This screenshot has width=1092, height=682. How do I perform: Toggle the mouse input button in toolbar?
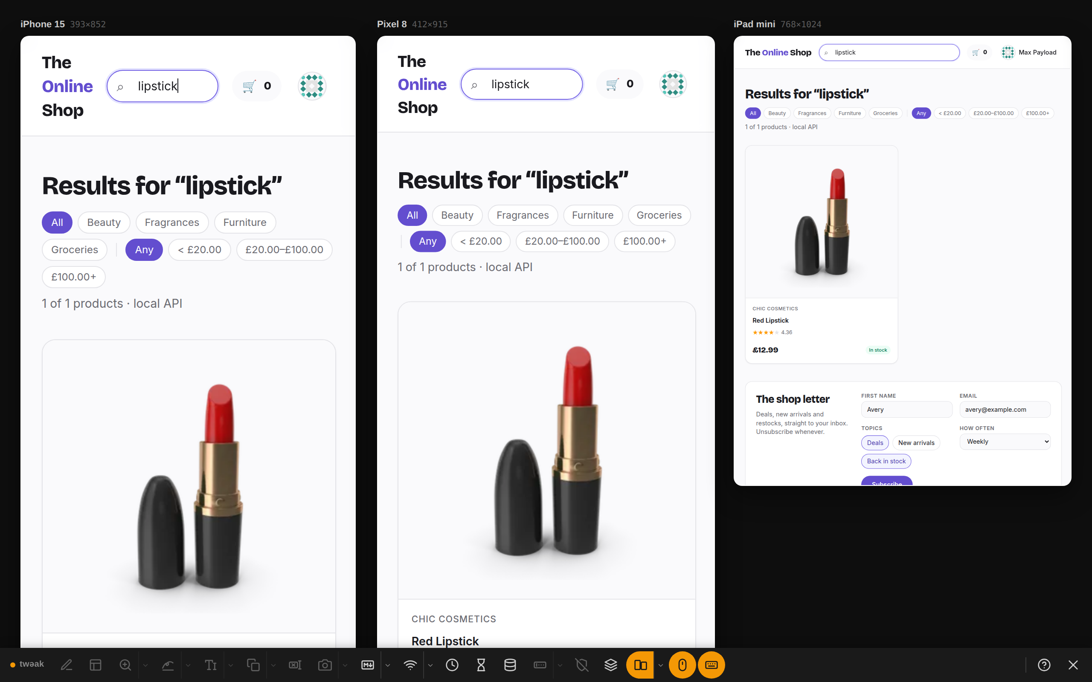(682, 665)
